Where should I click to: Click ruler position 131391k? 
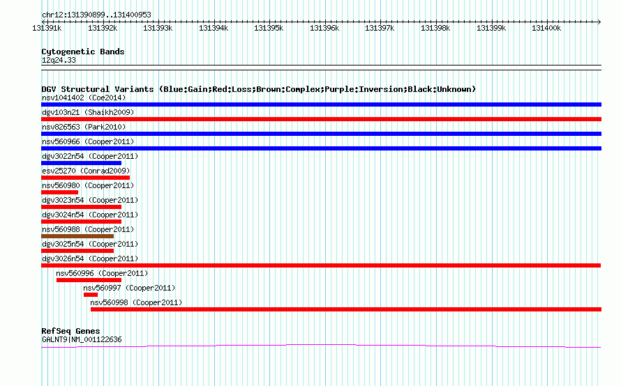coord(47,28)
